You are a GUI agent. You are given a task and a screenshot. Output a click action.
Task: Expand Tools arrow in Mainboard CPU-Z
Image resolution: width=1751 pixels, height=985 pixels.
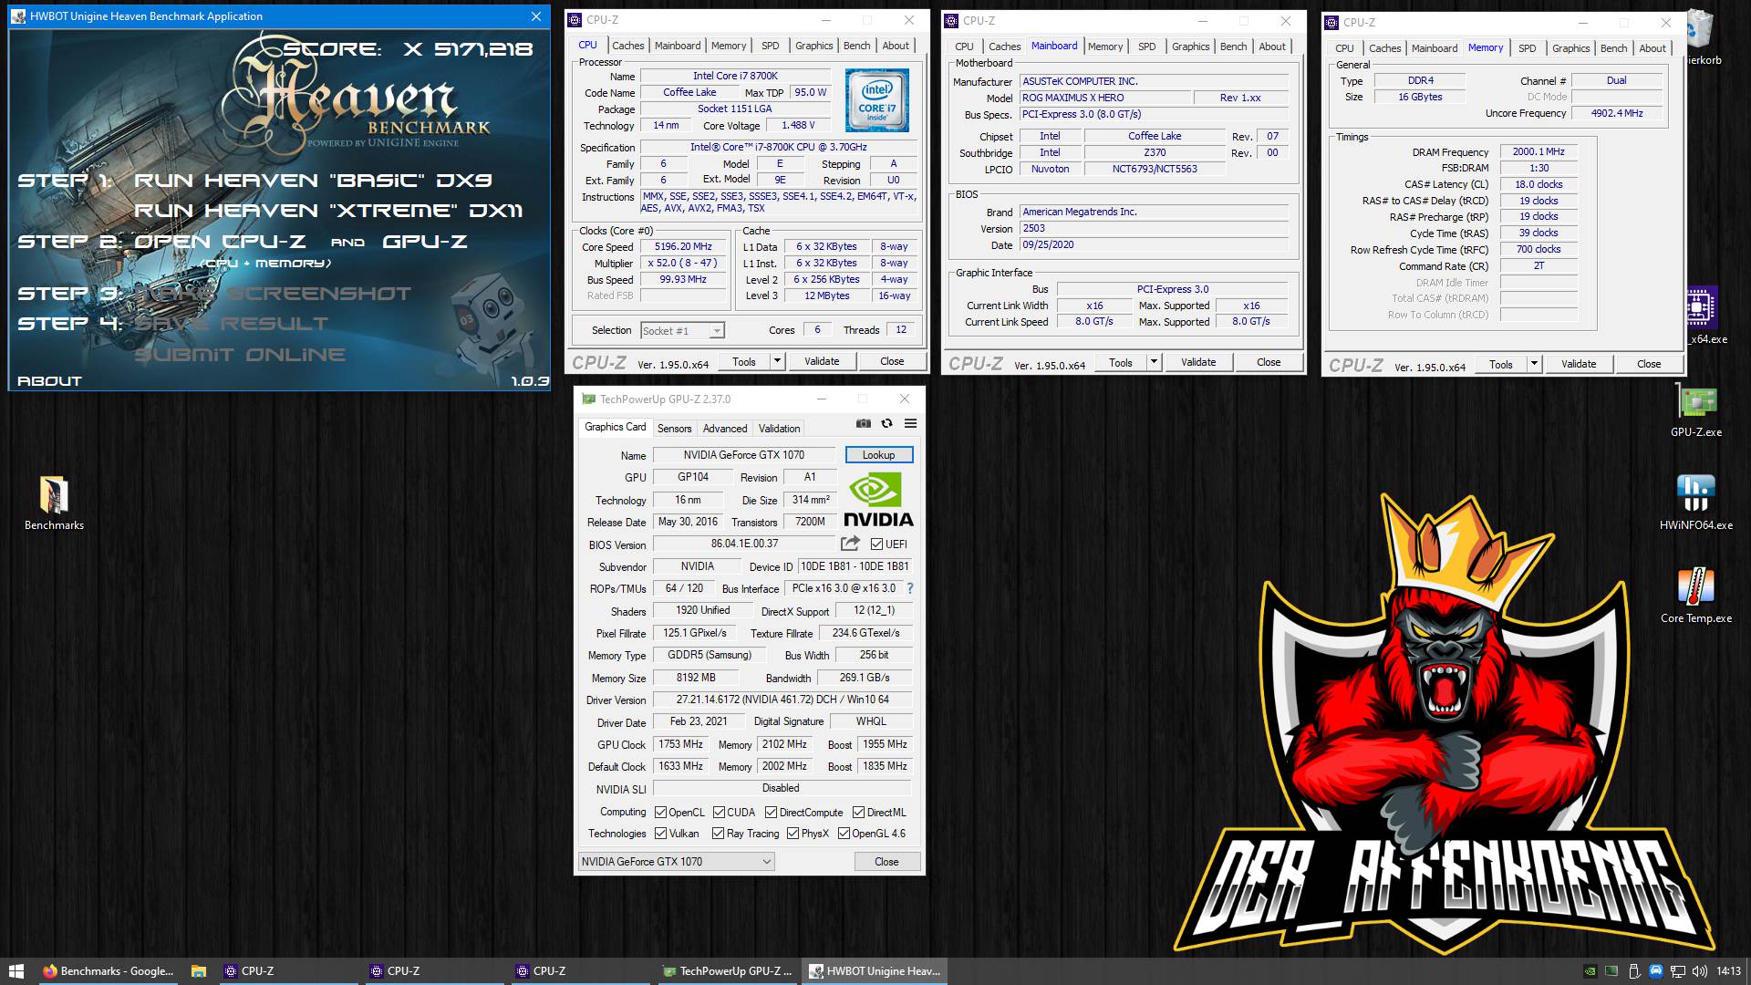(x=1154, y=362)
